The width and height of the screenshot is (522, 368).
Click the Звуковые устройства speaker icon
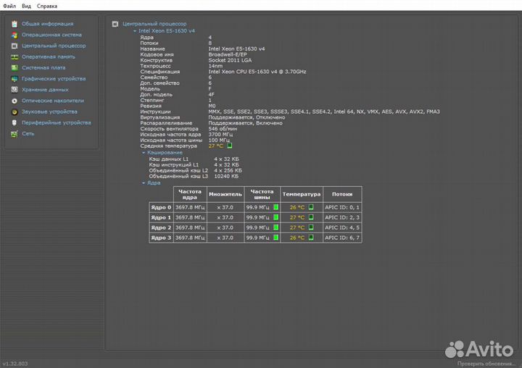point(14,112)
